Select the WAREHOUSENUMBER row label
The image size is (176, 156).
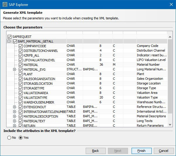coord(39,102)
